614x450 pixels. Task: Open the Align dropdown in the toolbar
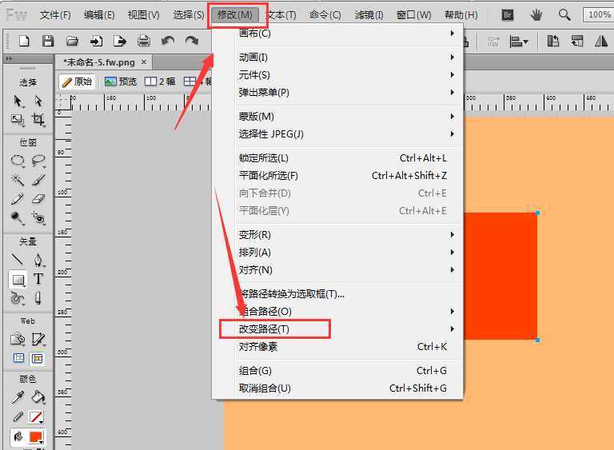[520, 42]
